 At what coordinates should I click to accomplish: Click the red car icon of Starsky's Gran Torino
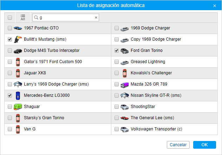18,118
